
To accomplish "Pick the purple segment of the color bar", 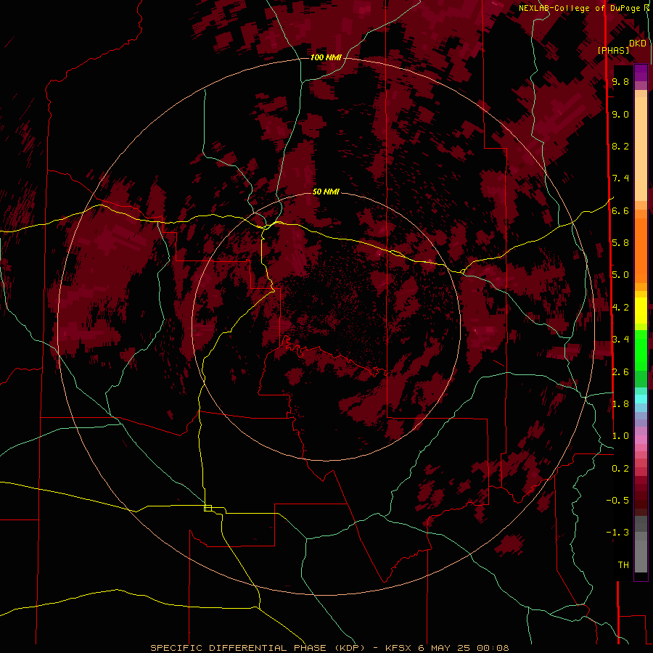I will 641,73.
